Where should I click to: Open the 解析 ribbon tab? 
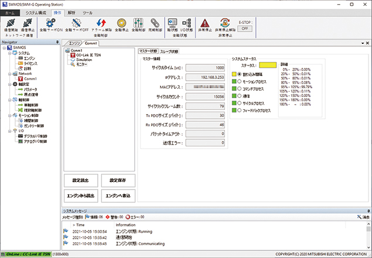coord(71,12)
